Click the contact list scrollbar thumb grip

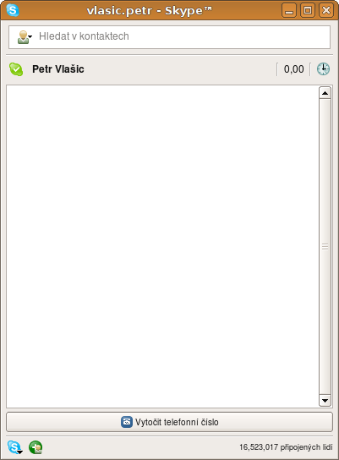pyautogui.click(x=325, y=247)
